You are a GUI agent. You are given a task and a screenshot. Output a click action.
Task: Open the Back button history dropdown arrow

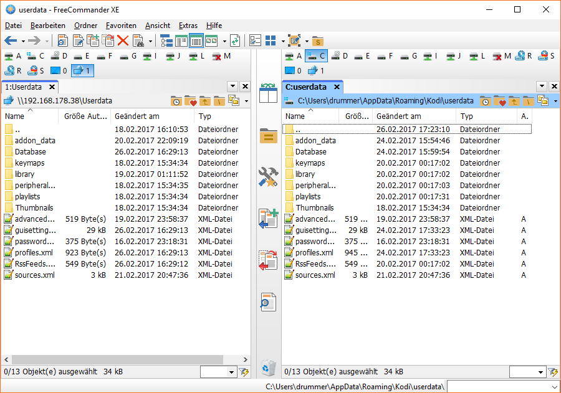click(23, 42)
